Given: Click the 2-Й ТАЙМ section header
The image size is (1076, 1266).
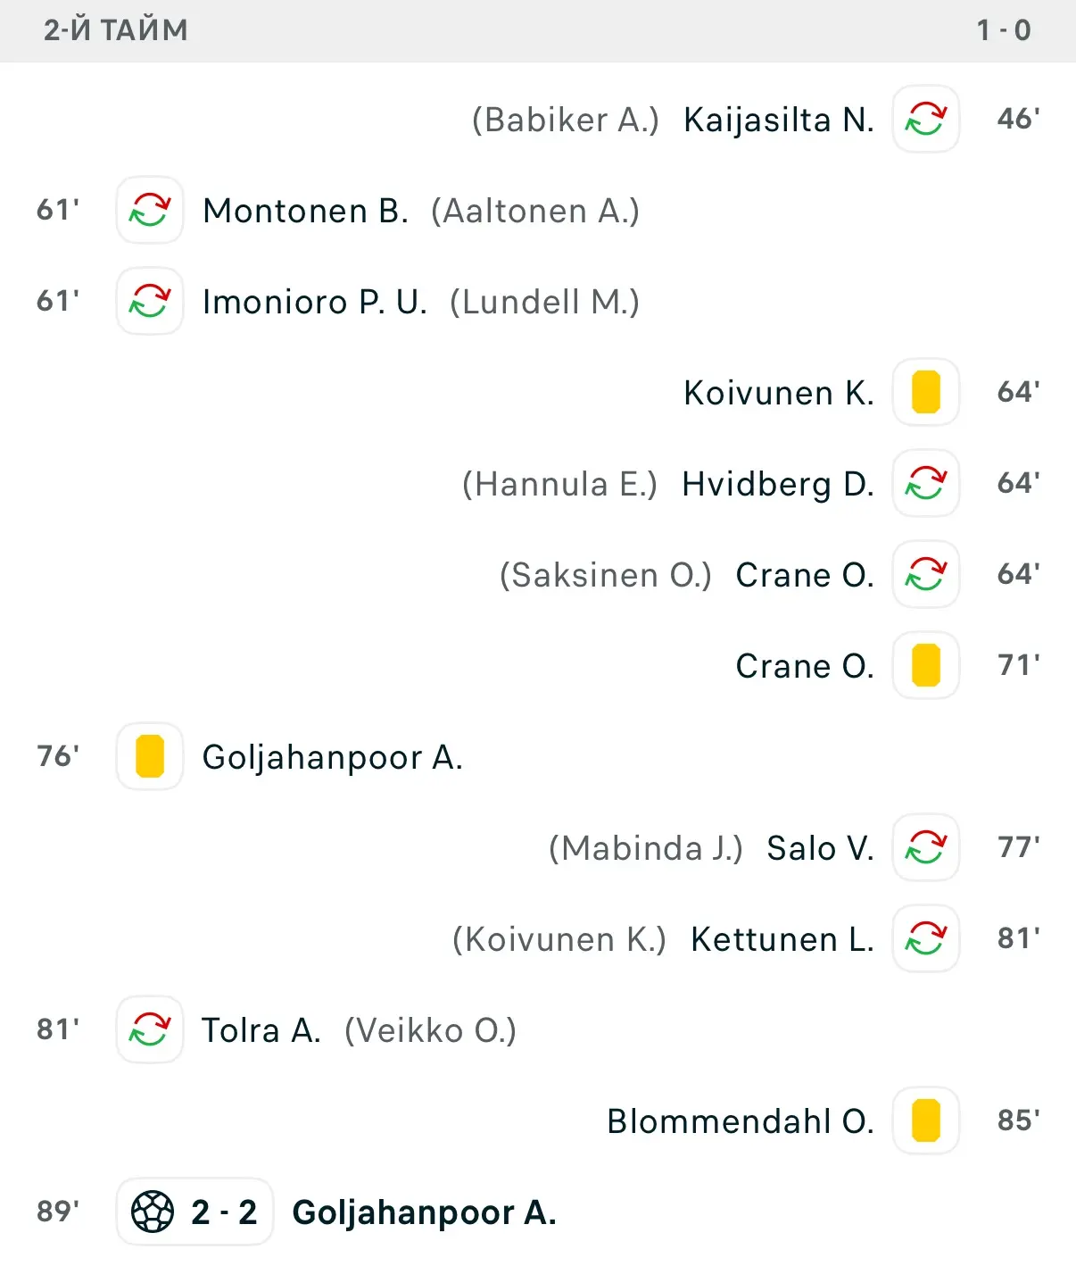Looking at the screenshot, I should (x=116, y=30).
